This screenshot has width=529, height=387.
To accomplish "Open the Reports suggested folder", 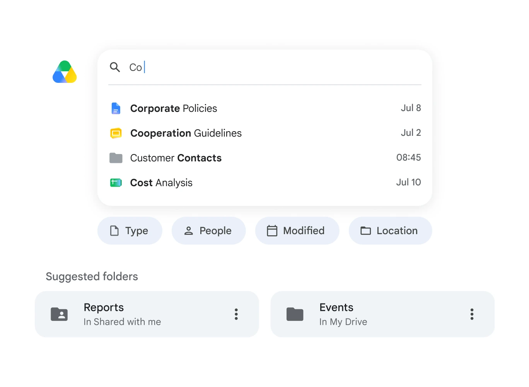I will [x=147, y=314].
